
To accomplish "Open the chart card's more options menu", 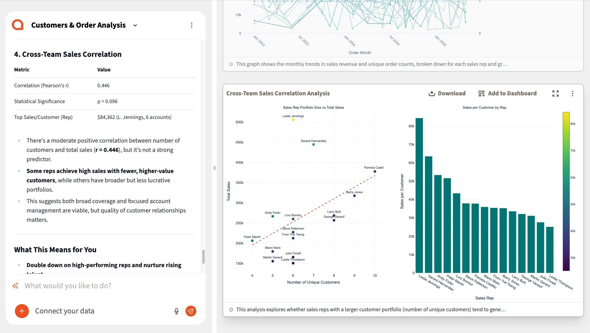I will point(573,94).
